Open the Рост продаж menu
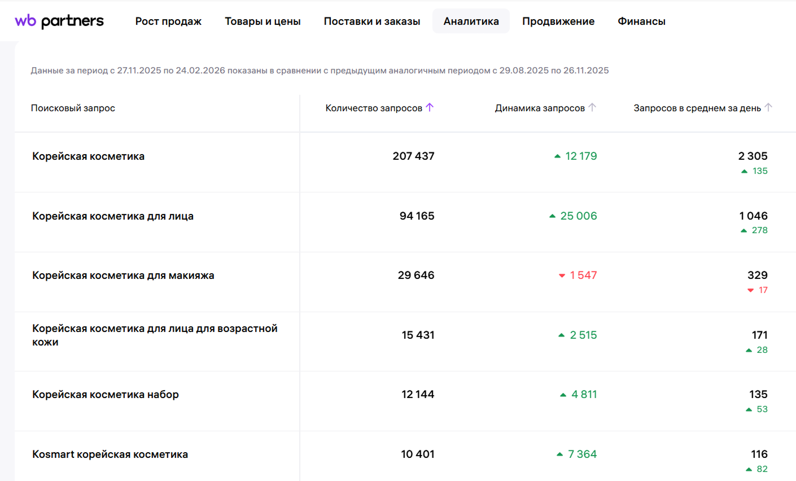This screenshot has height=481, width=796. point(168,21)
